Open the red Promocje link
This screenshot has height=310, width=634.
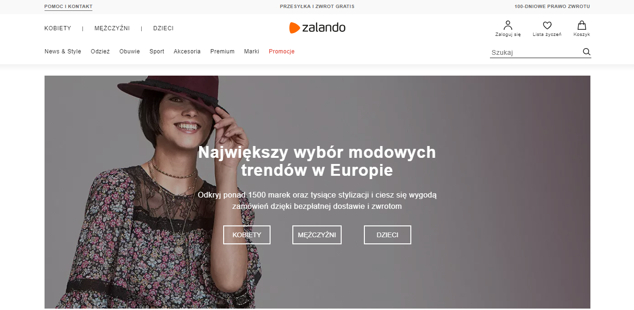(281, 52)
